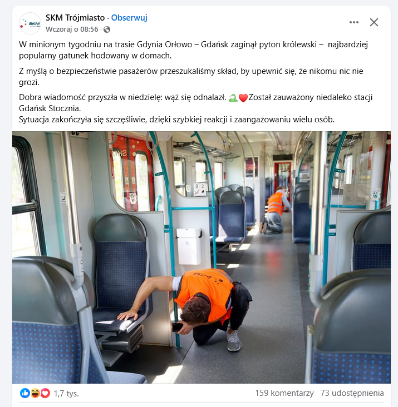Screen dimensions: 398x407
Task: Click the red heart emoji in text
Action: pyautogui.click(x=243, y=98)
